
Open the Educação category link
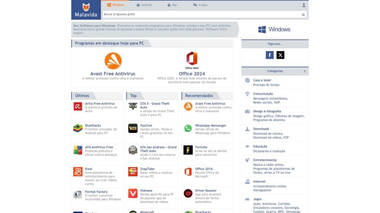click(260, 146)
